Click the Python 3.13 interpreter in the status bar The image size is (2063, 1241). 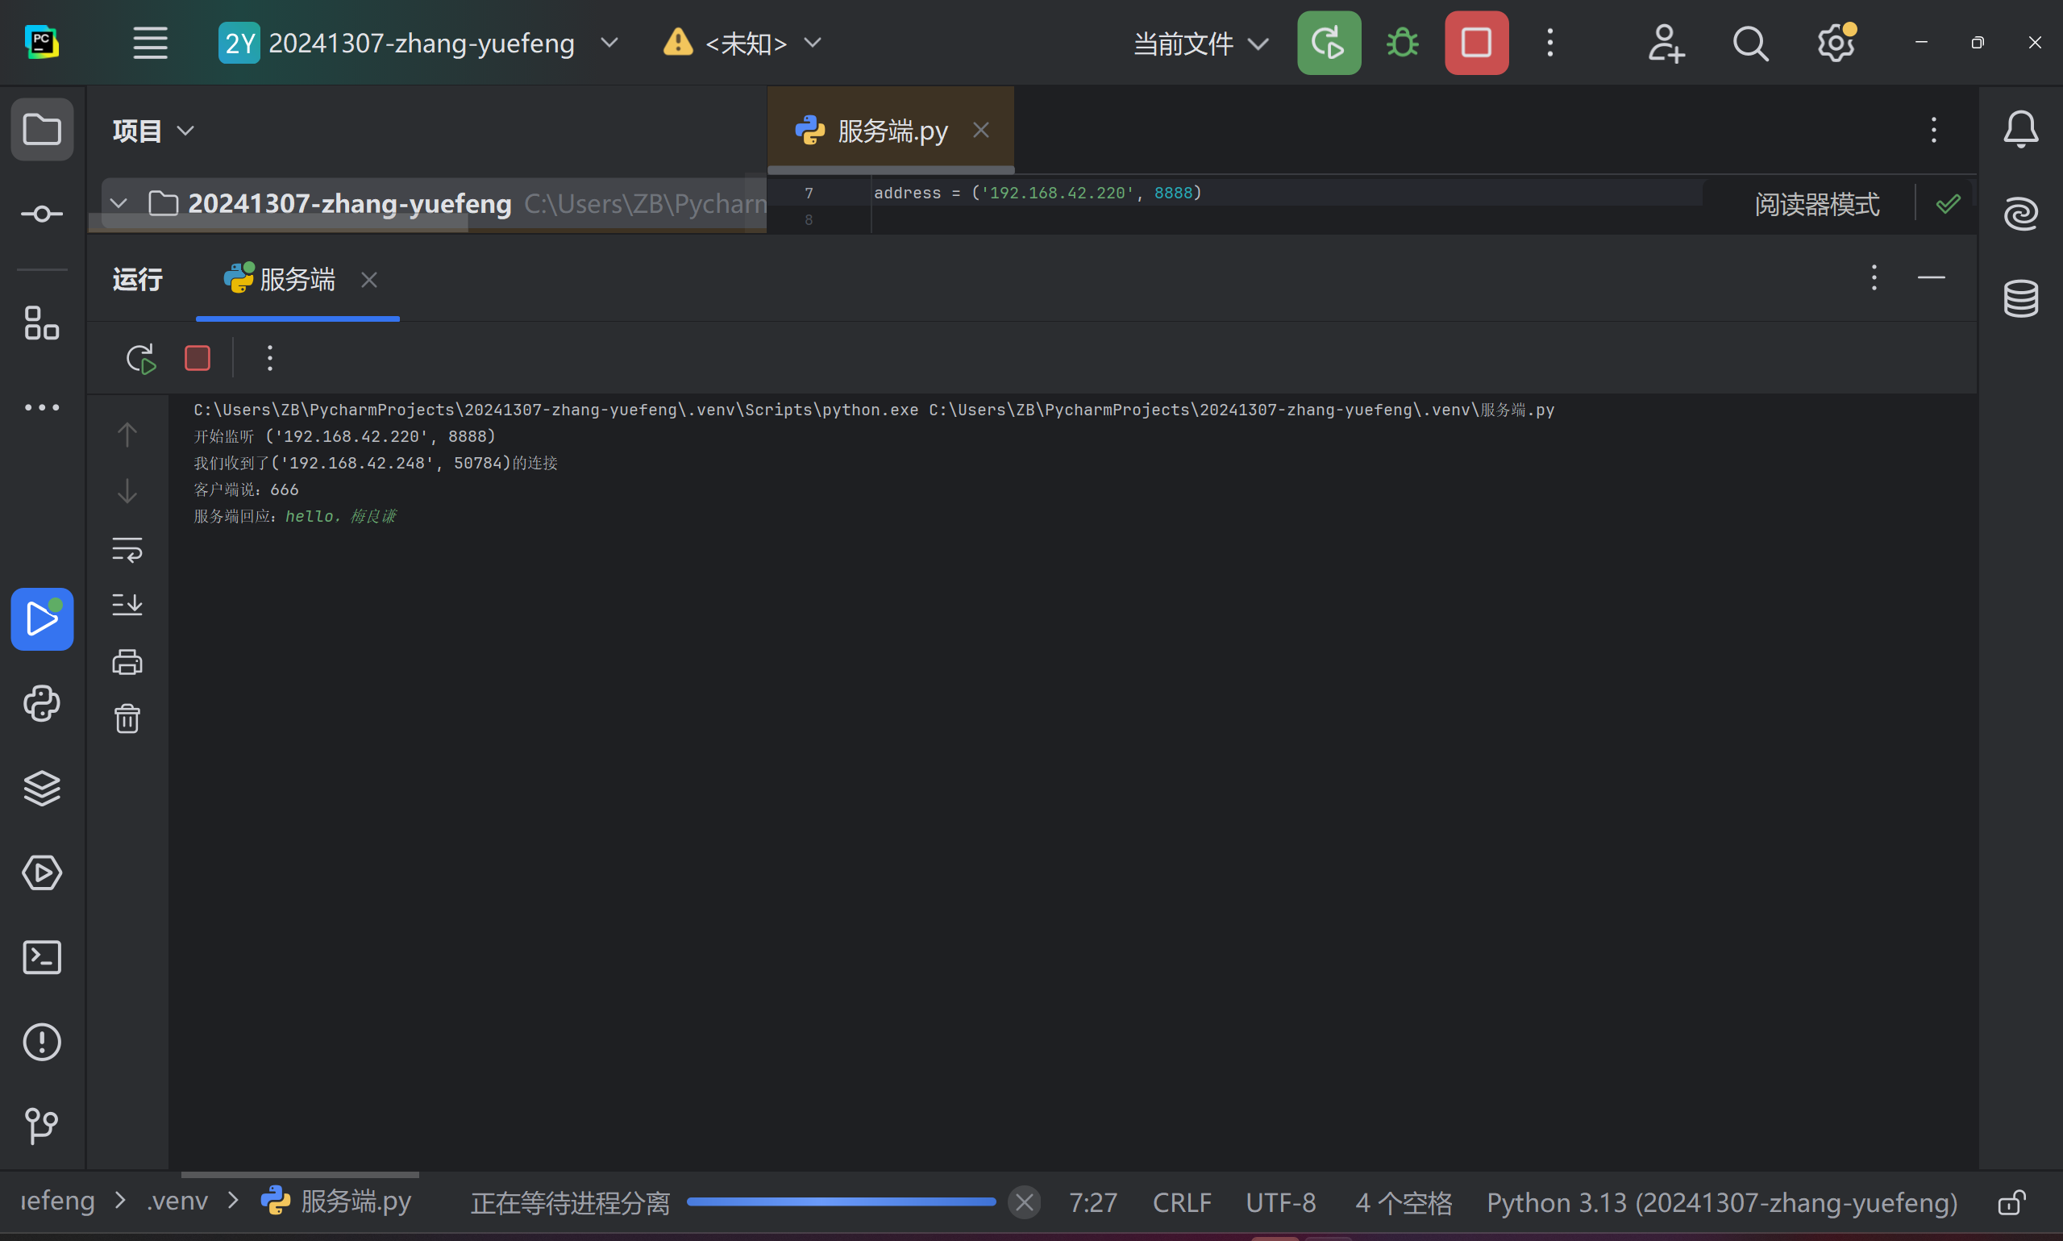1721,1202
